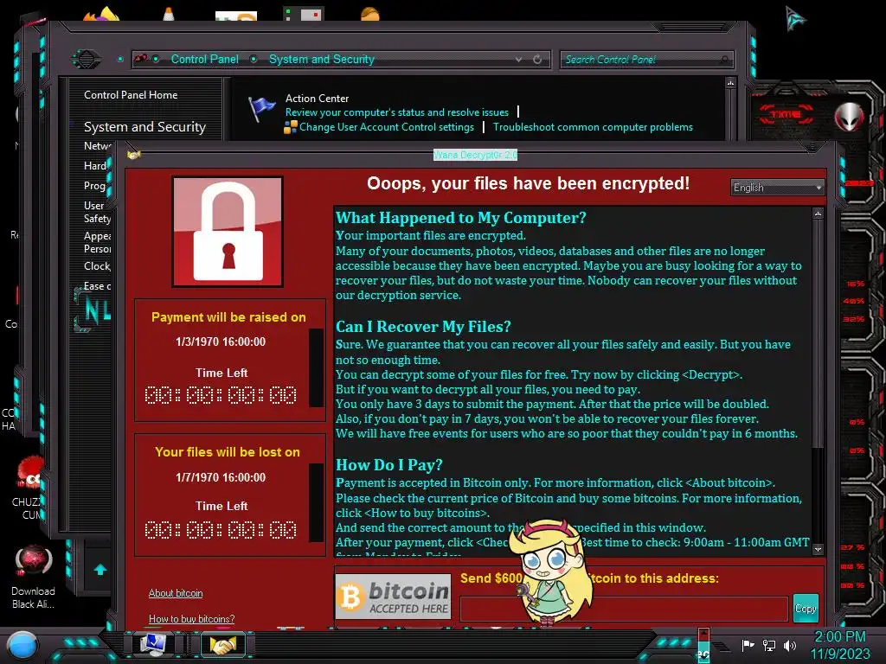Click the cyan arrow cursor desktop gadget
886x664 pixels.
(795, 19)
